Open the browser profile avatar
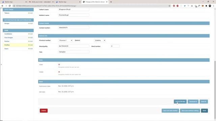This screenshot has height=121, width=216. click(x=210, y=6)
